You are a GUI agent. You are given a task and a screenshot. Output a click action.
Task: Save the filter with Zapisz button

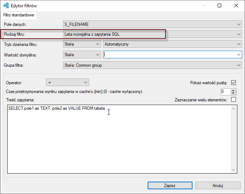170,186
